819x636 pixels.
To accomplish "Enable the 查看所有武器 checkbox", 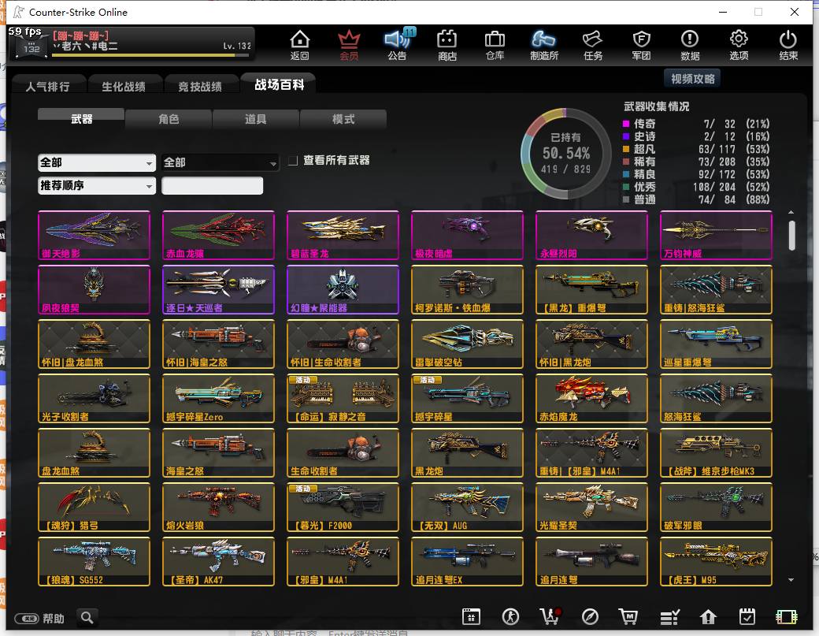I will coord(293,161).
